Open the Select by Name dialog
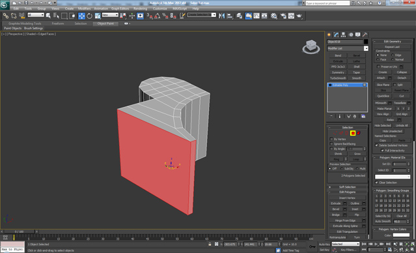The width and height of the screenshot is (416, 253). pos(56,16)
